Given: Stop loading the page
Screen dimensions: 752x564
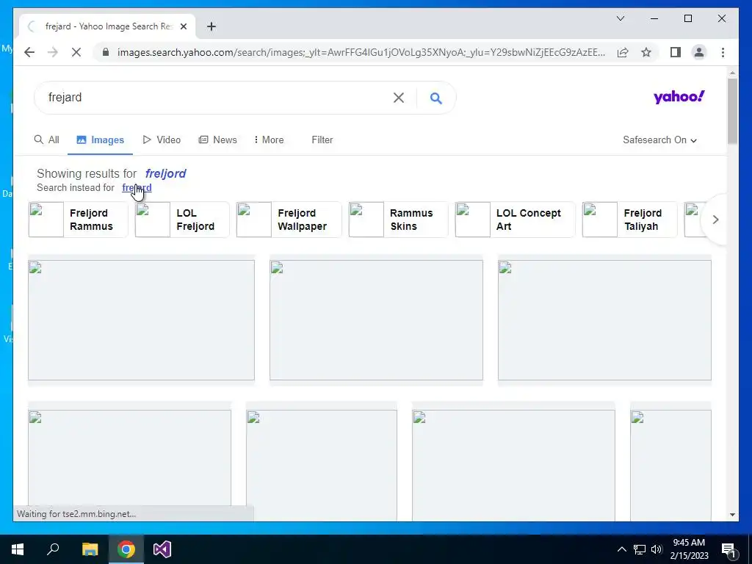Looking at the screenshot, I should point(76,52).
